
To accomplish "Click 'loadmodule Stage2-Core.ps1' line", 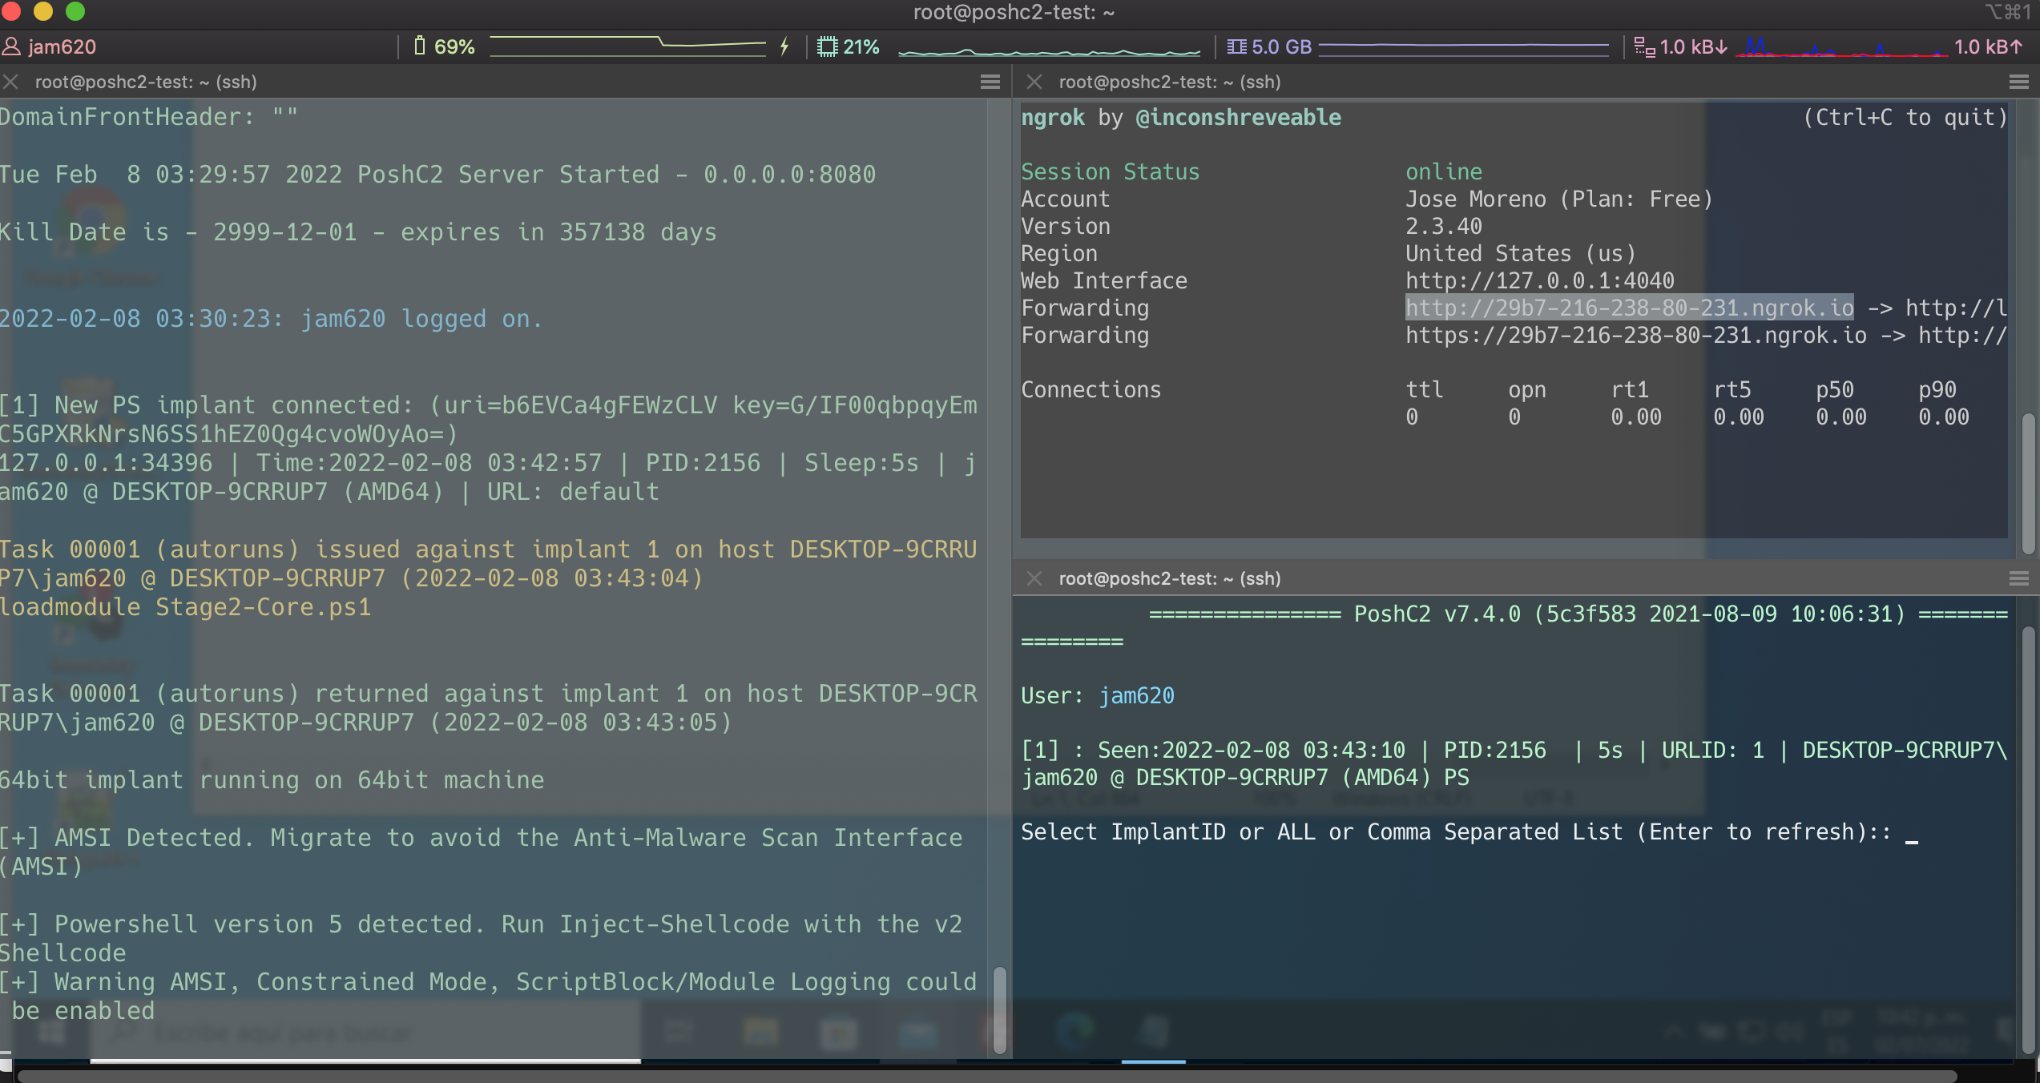I will click(x=186, y=606).
